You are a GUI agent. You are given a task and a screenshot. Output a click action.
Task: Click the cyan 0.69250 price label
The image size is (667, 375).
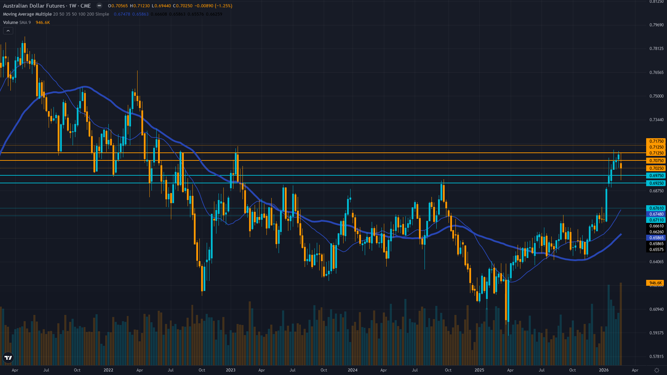coord(656,183)
